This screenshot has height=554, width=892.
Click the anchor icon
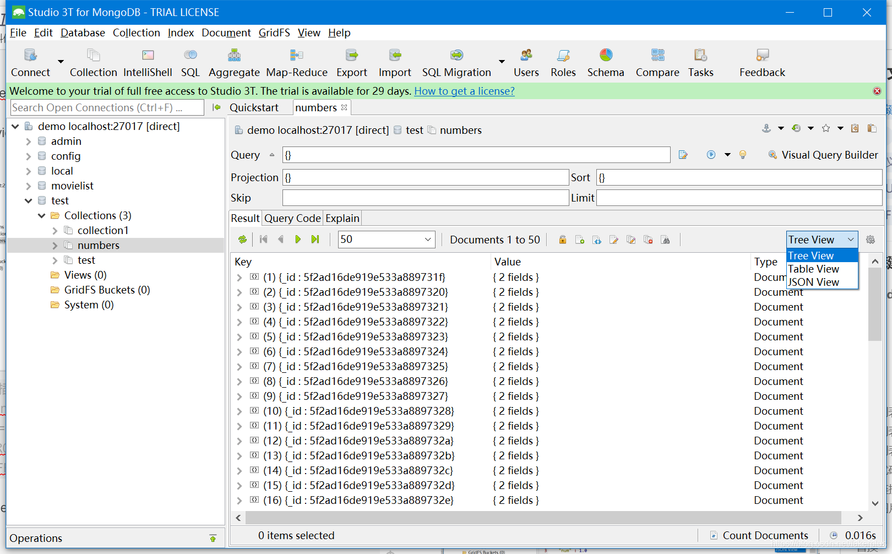click(x=766, y=128)
